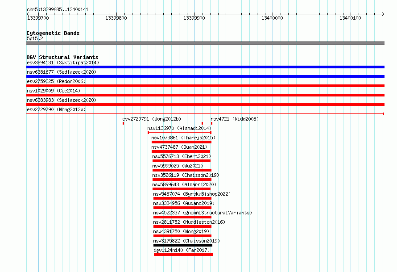
Task: Open the nsv4522337 (gnomADStructuralVariants) label
Action: (203, 213)
